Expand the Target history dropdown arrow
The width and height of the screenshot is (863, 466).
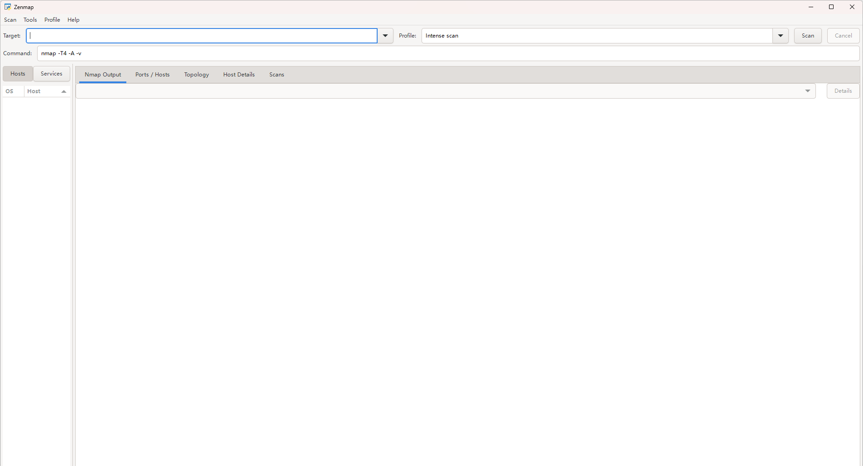tap(385, 36)
